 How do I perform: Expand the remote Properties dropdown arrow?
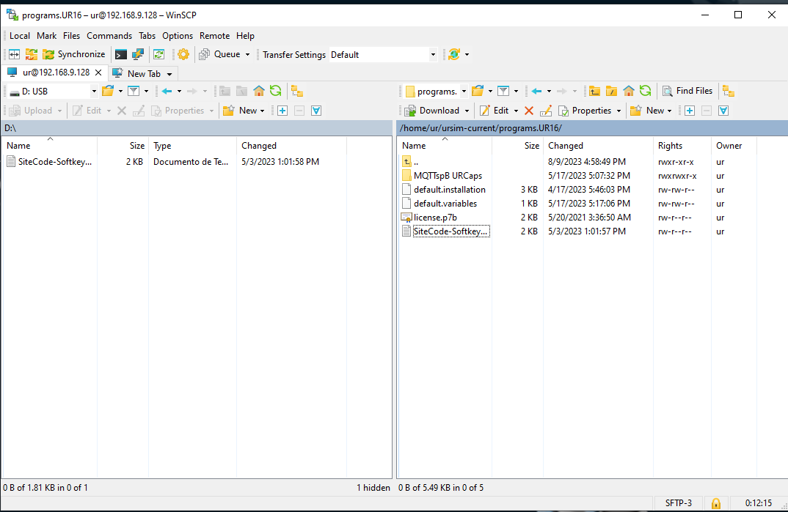click(619, 111)
